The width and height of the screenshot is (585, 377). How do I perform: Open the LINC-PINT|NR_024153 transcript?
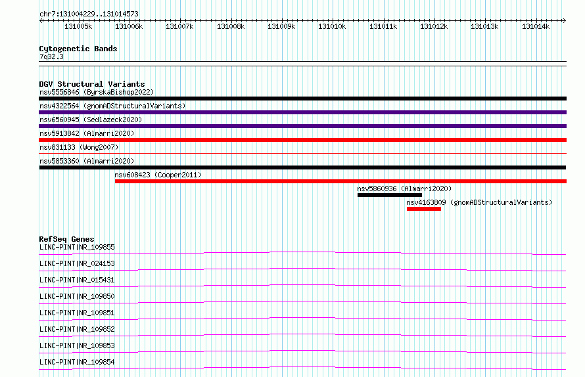[77, 263]
